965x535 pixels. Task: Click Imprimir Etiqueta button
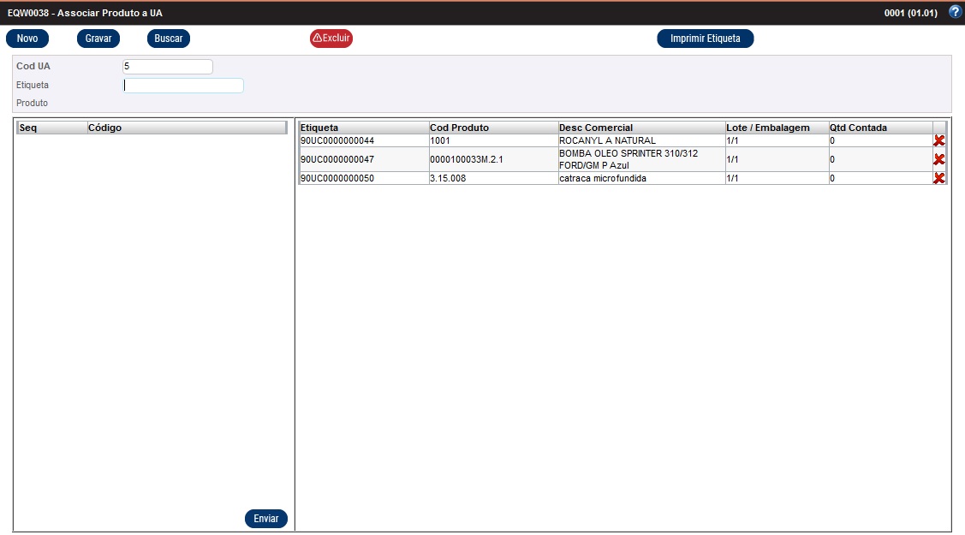point(705,39)
